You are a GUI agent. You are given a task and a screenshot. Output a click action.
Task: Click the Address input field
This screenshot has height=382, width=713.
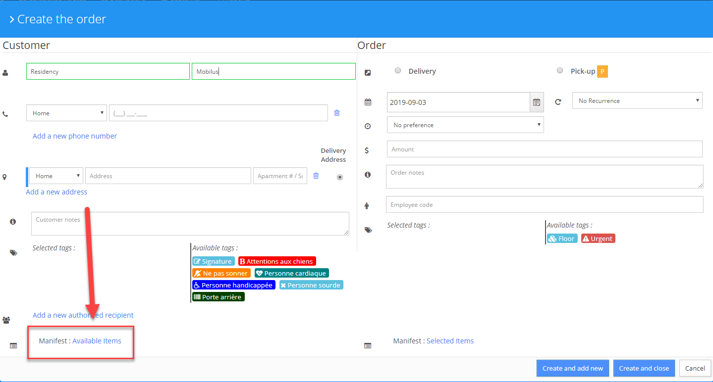point(168,176)
